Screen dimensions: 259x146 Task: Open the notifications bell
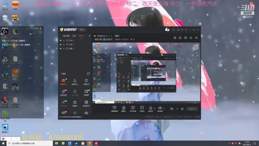tap(191, 38)
